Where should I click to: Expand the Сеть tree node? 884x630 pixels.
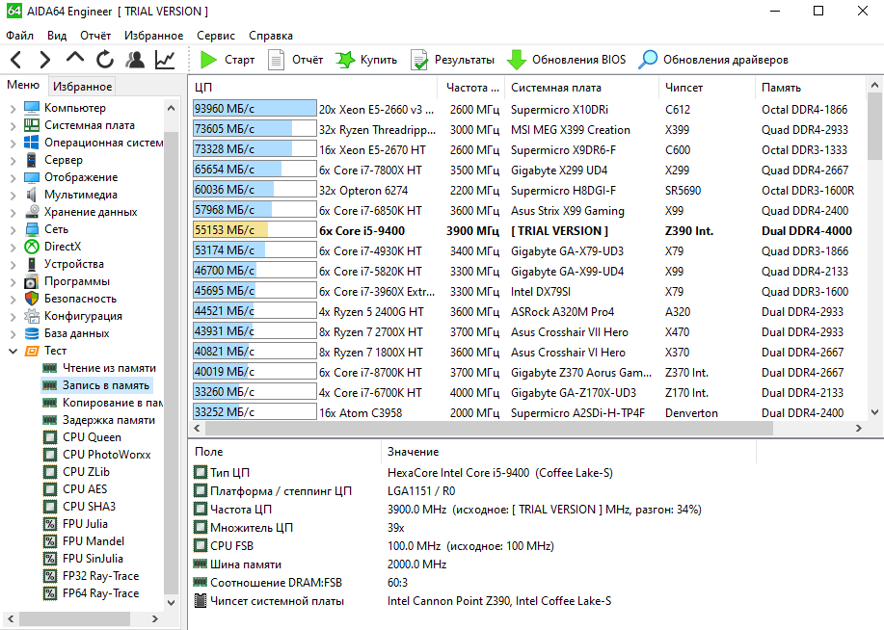[x=13, y=229]
